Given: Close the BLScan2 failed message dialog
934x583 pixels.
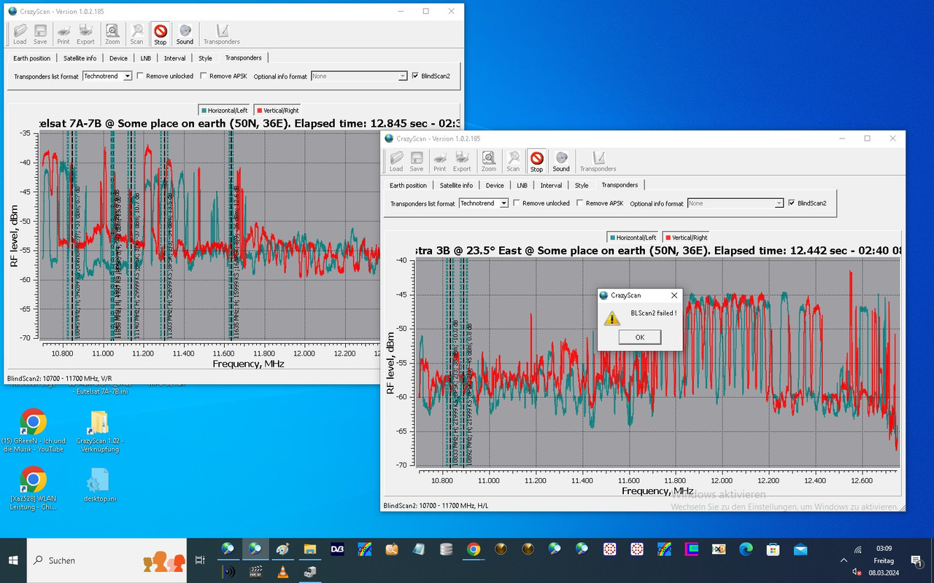Looking at the screenshot, I should (674, 295).
